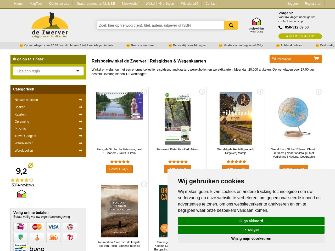Focus the search field for trefwoord or ISBN
Image resolution: width=335 pixels, height=251 pixels.
160,25
